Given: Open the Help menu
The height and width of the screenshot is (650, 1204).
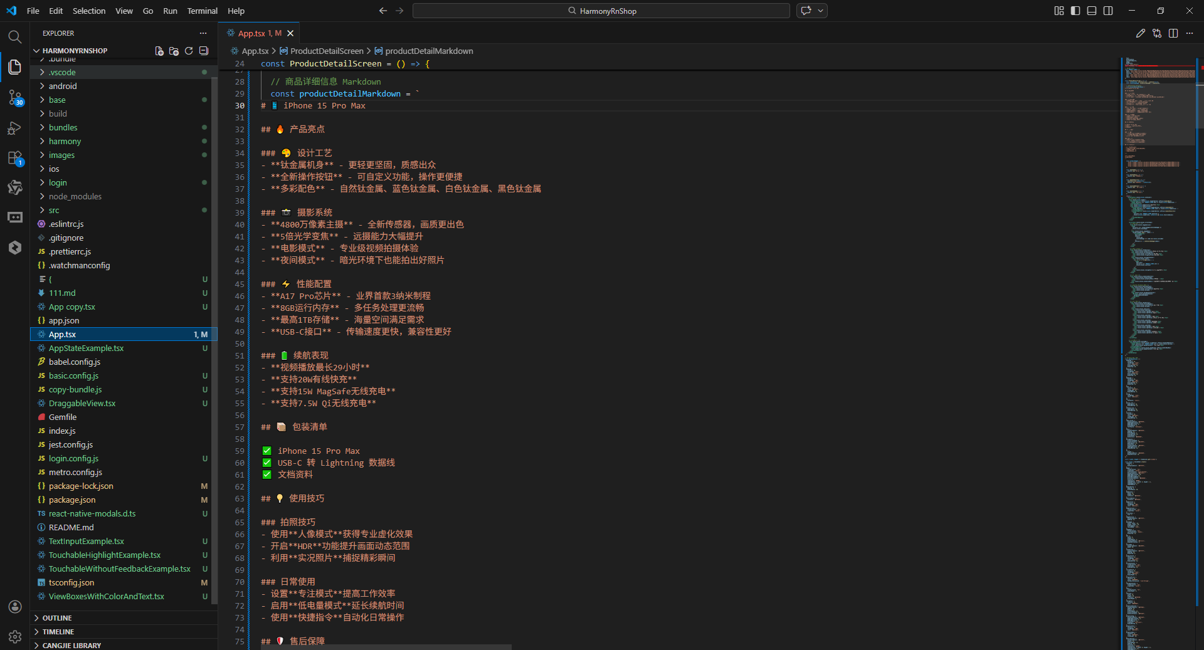Looking at the screenshot, I should click(236, 11).
